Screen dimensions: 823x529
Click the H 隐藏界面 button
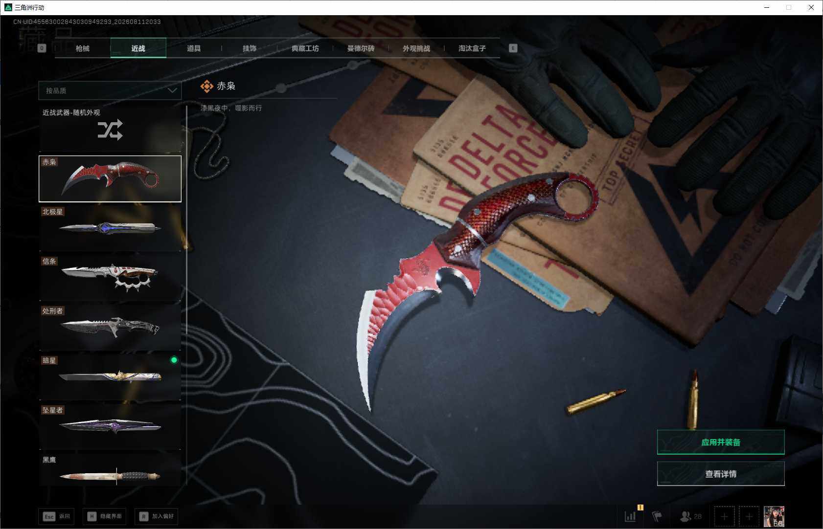point(104,516)
